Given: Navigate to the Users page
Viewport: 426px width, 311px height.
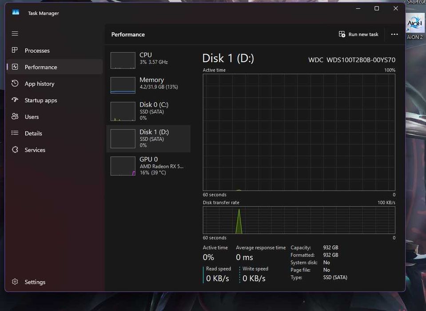Looking at the screenshot, I should coord(55,117).
